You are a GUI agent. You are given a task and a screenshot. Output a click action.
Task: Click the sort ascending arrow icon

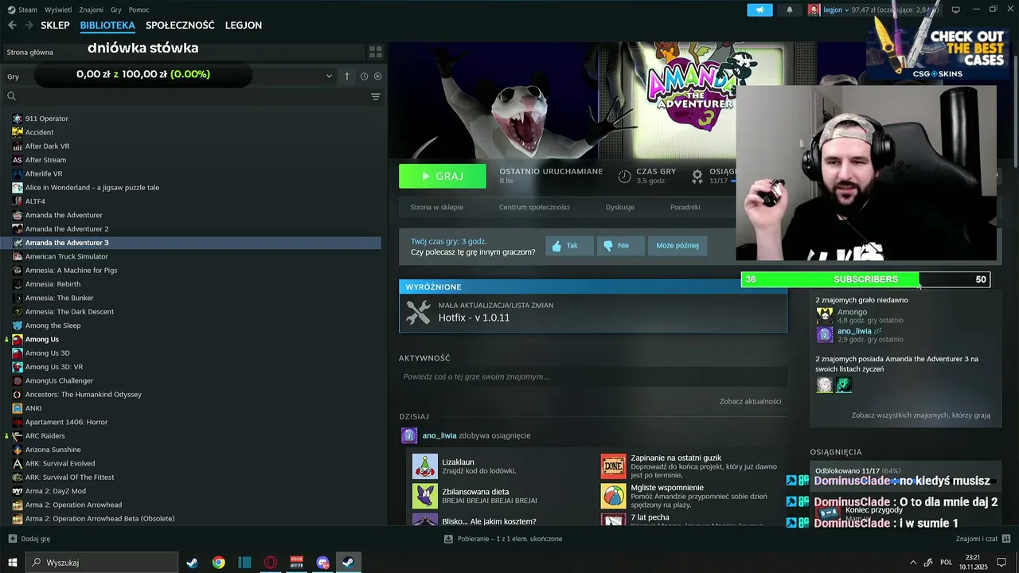pyautogui.click(x=347, y=76)
